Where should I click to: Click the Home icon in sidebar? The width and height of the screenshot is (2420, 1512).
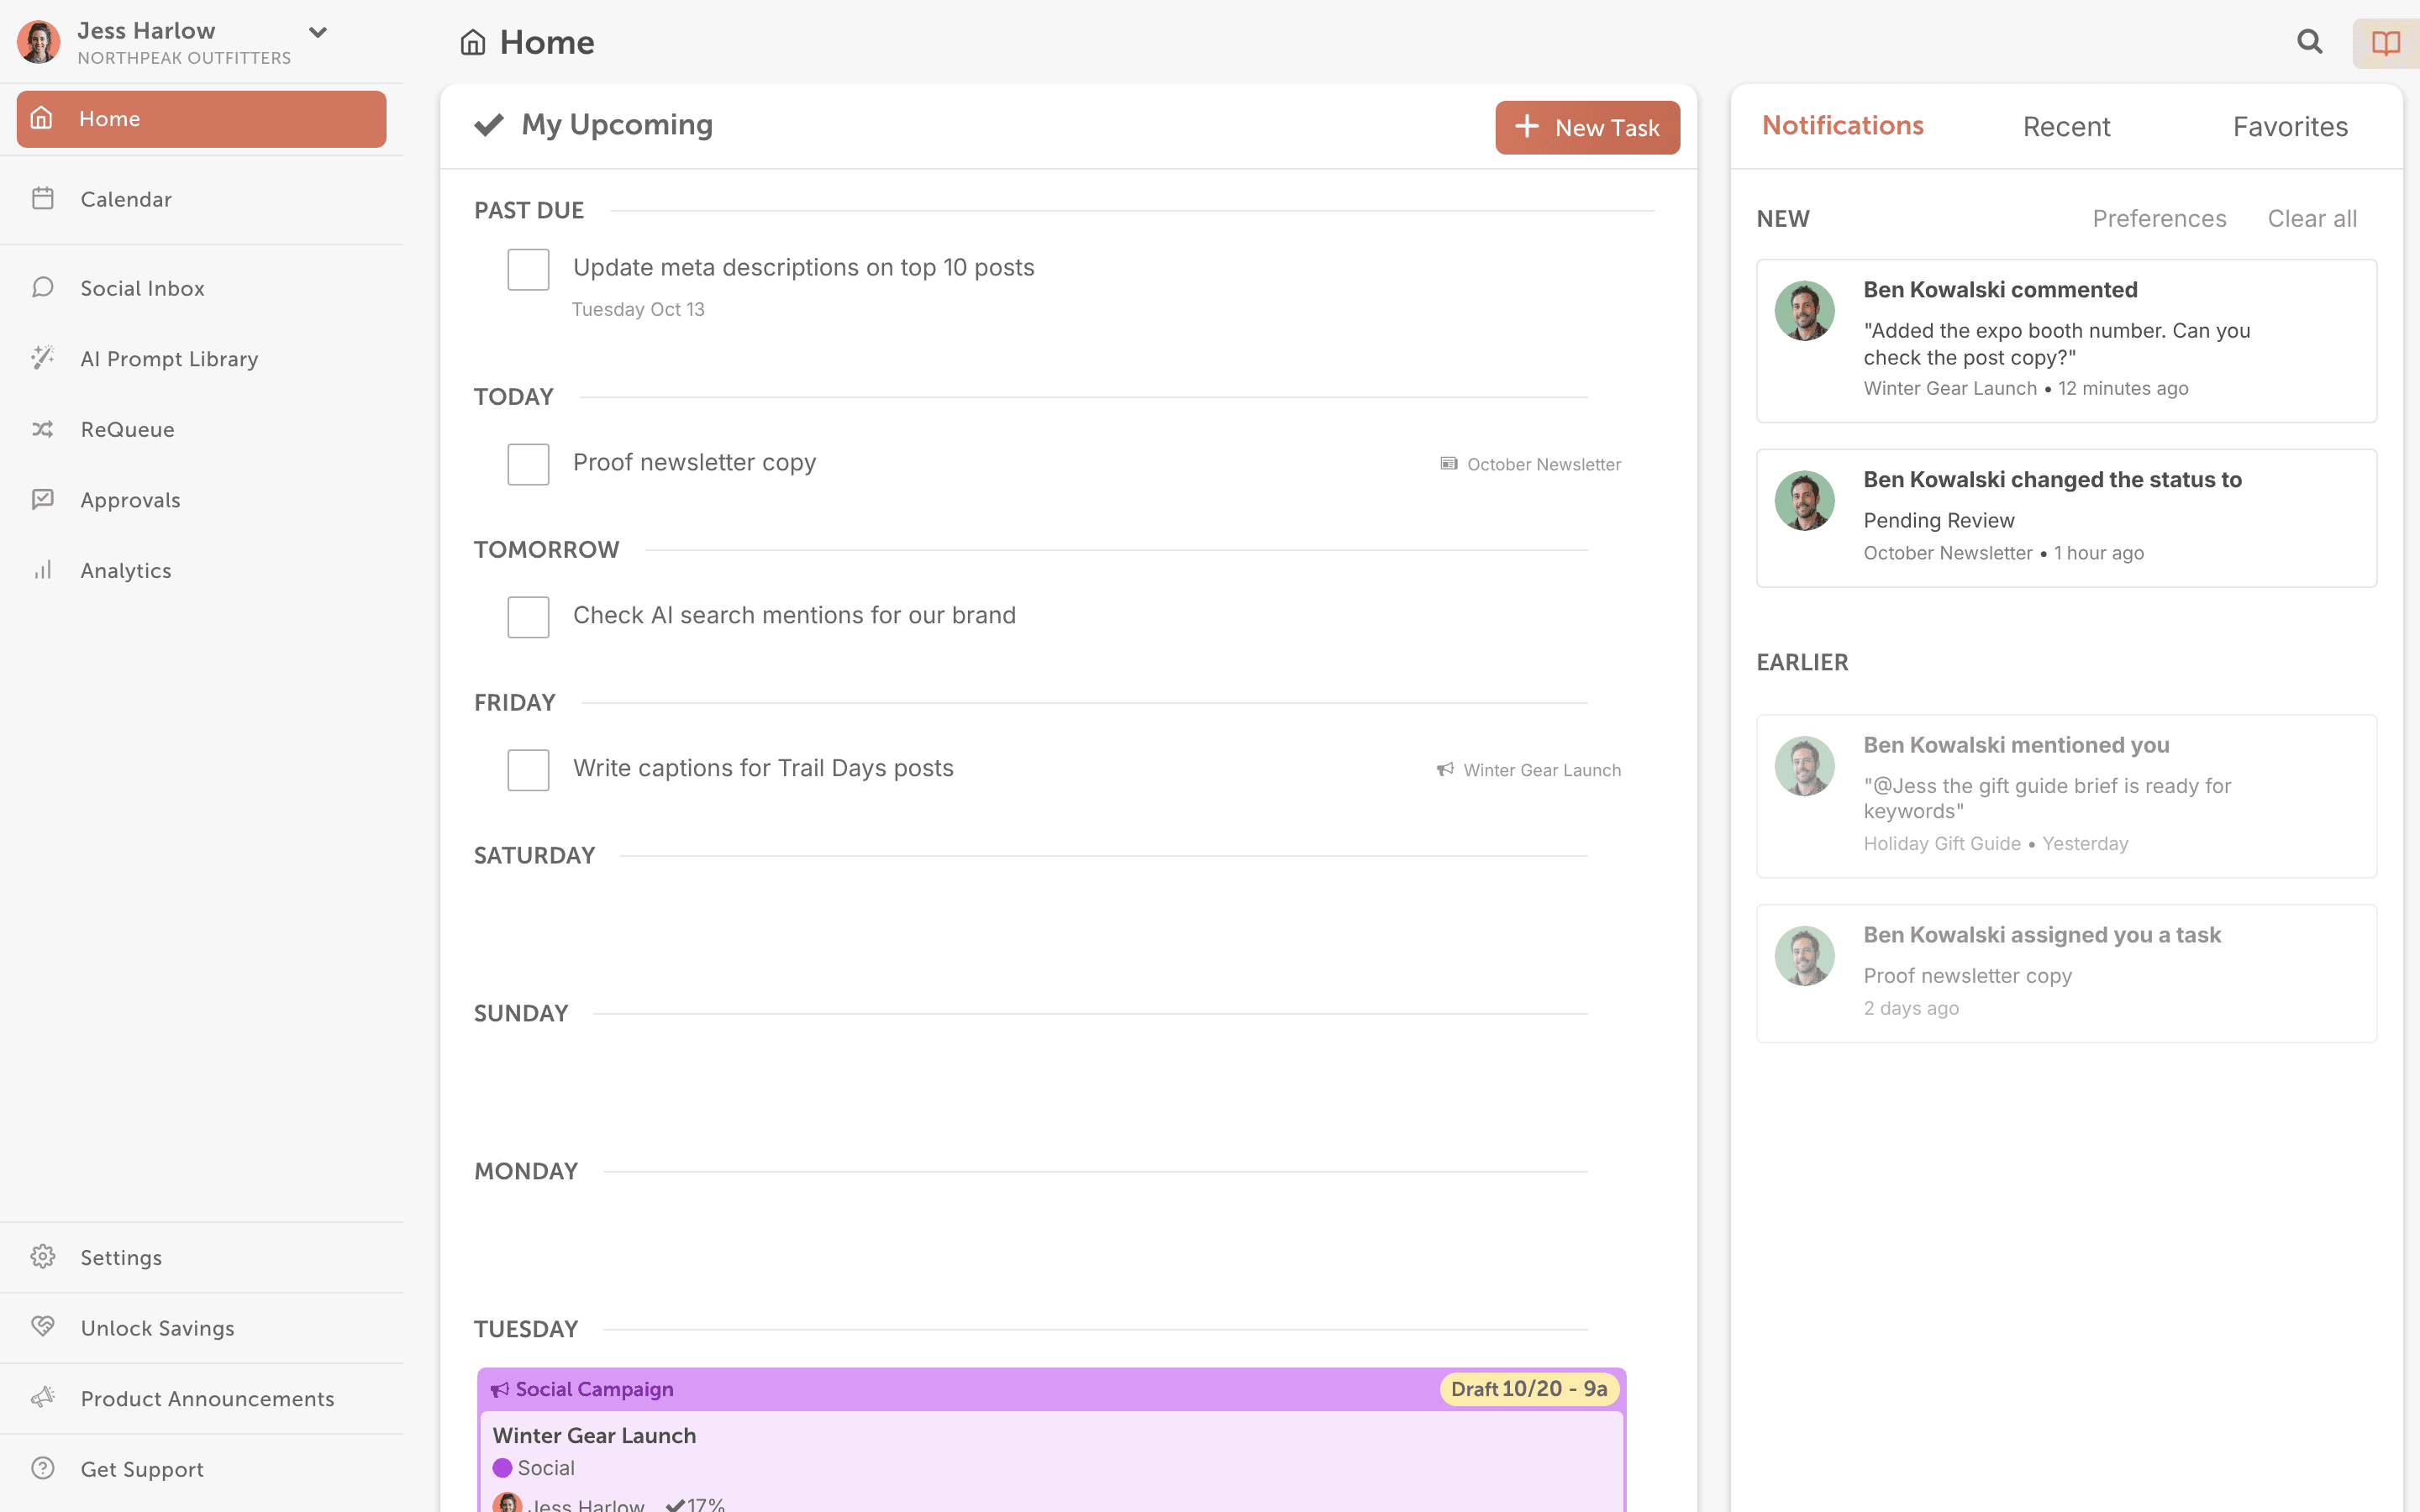click(42, 118)
